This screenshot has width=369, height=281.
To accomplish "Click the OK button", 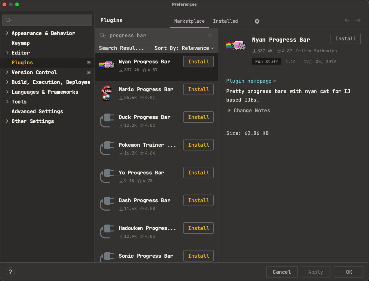I will pos(349,272).
